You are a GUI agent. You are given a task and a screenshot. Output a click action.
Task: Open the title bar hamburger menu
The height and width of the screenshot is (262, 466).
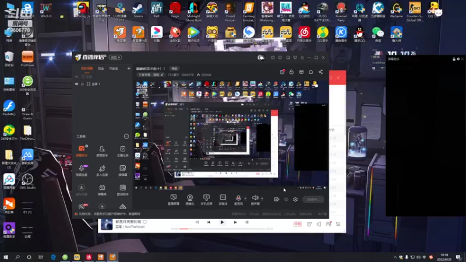[302, 58]
